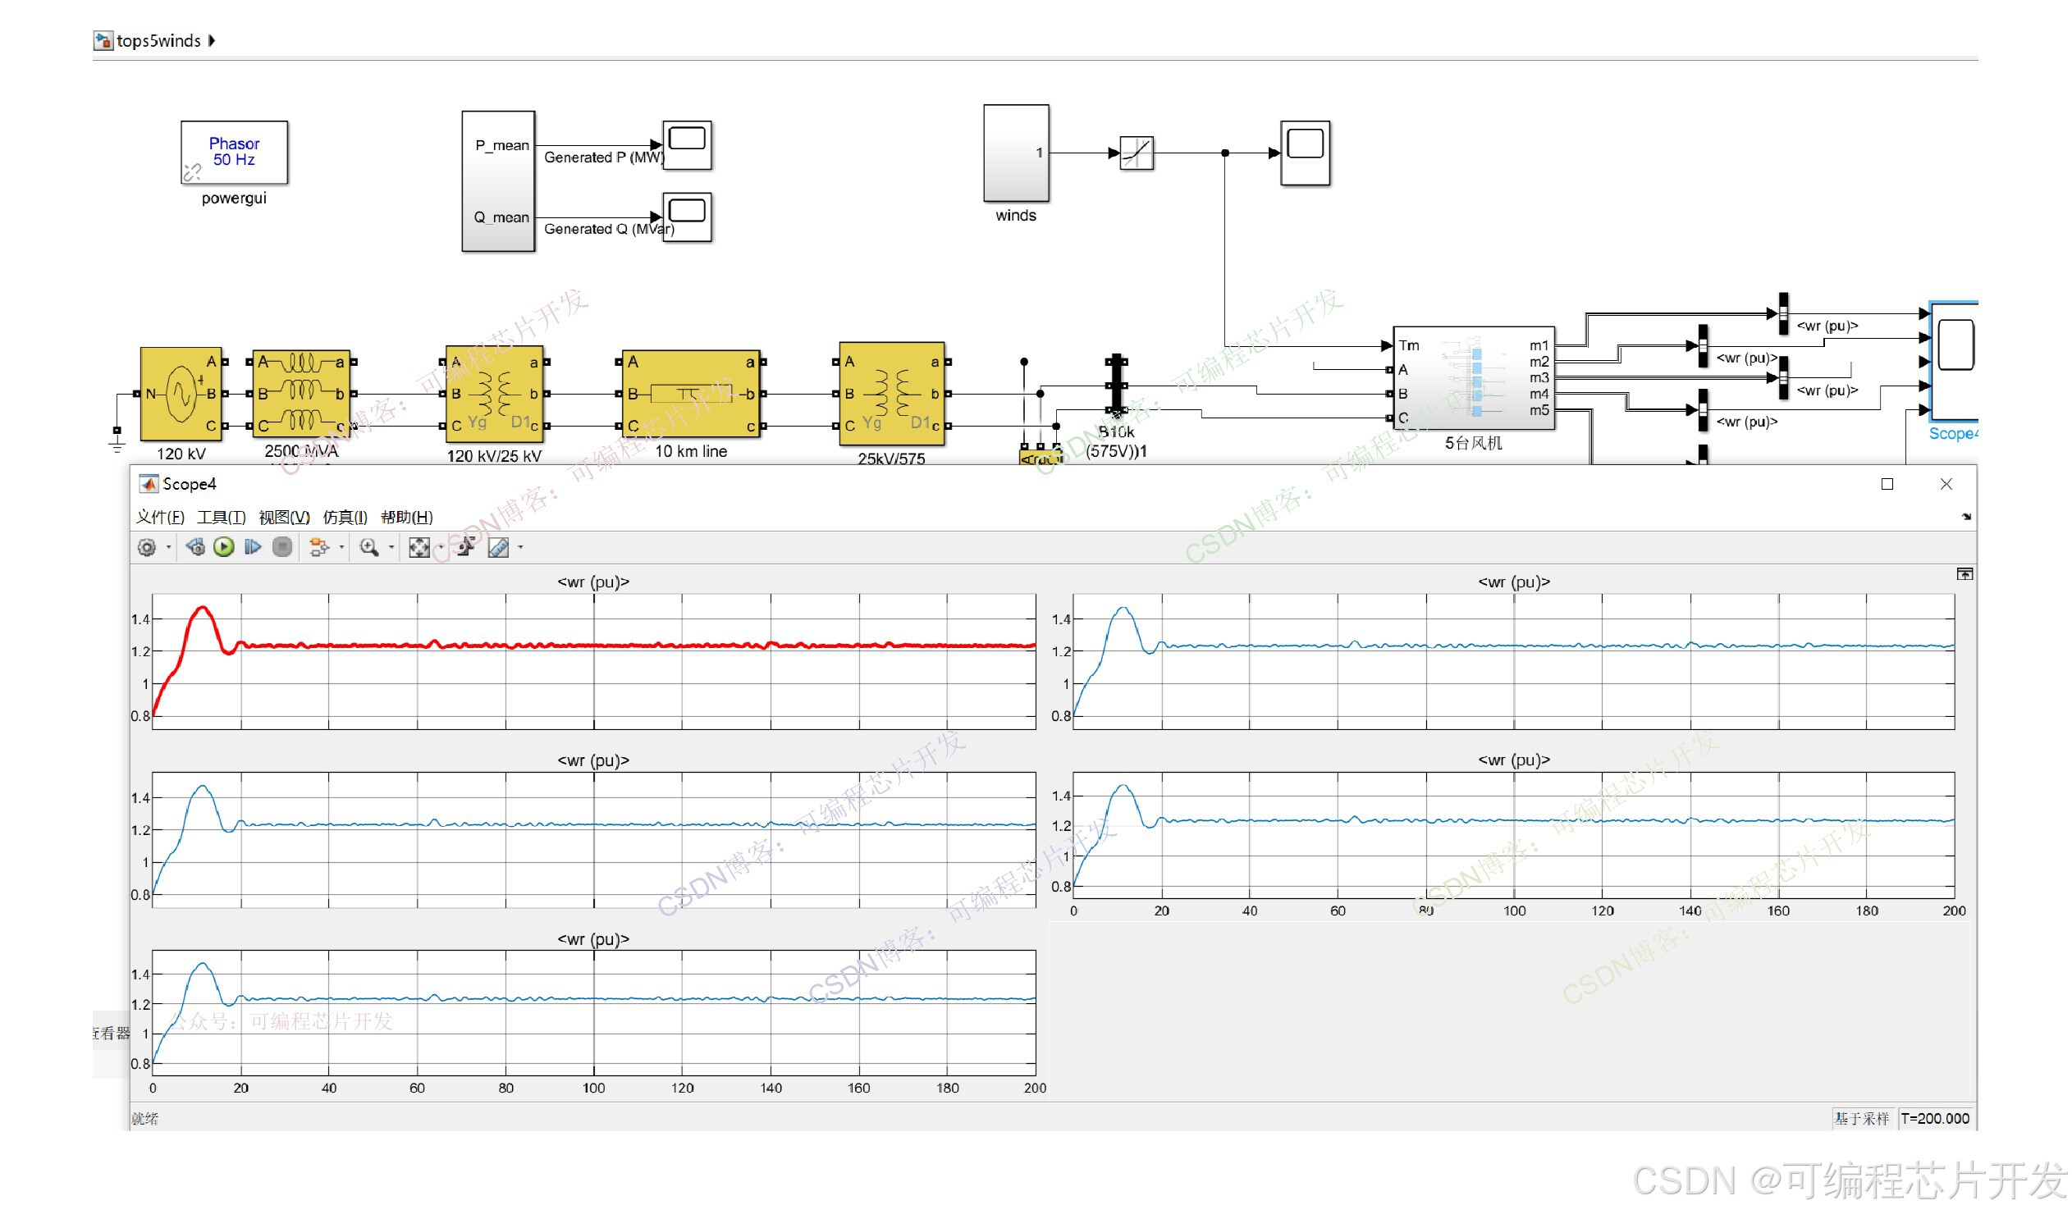
Task: Maximize the top-right wr (pu) axes
Action: coord(1965,574)
